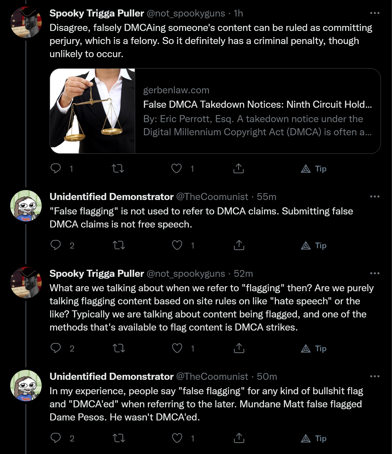
Task: Open more options for first tweet
Action: (x=375, y=13)
